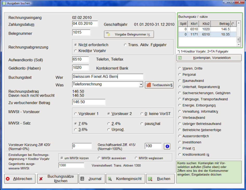Pick the Werbeaufwand account category
This screenshot has height=190, width=246.
180,118
